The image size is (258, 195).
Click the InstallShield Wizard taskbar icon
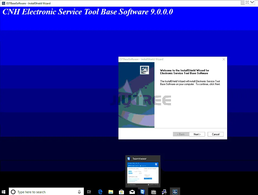pyautogui.click(x=175, y=192)
